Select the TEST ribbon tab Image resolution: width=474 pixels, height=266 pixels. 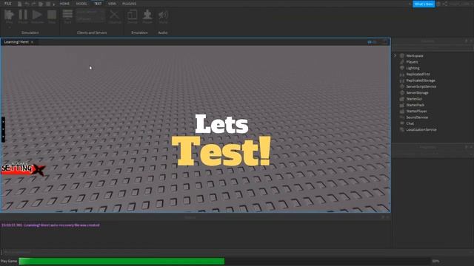coord(98,4)
